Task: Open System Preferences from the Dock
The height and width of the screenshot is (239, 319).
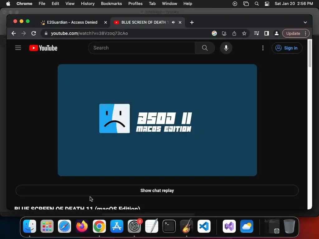Action: [134, 226]
